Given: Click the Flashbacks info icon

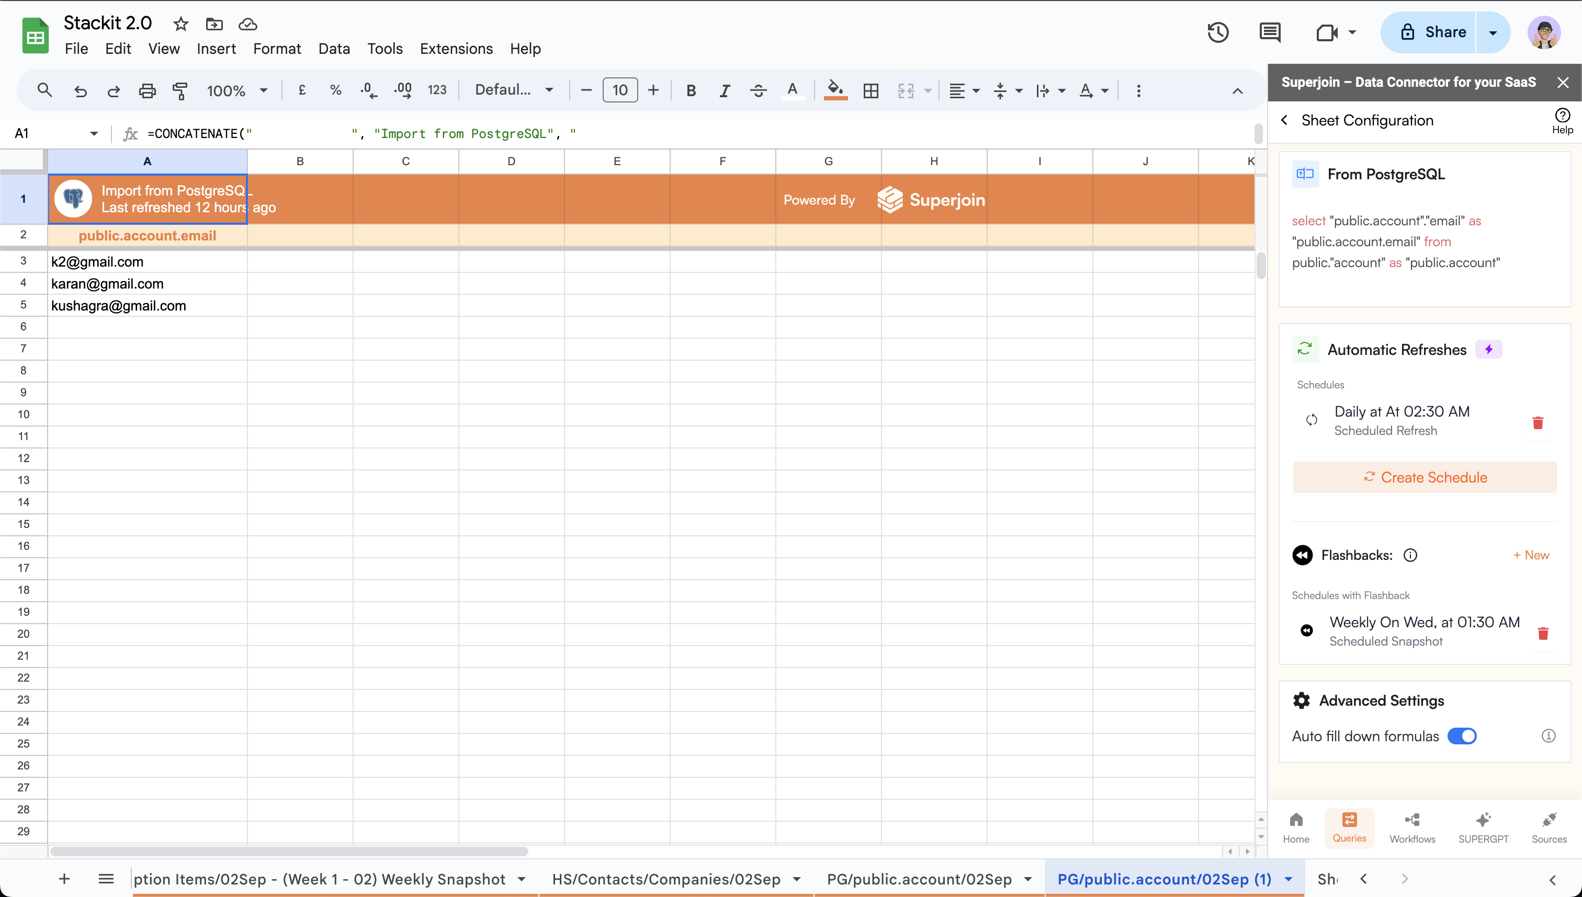Looking at the screenshot, I should tap(1410, 555).
